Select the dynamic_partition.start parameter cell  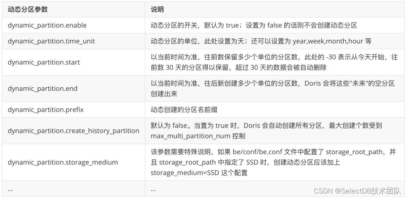(x=44, y=62)
